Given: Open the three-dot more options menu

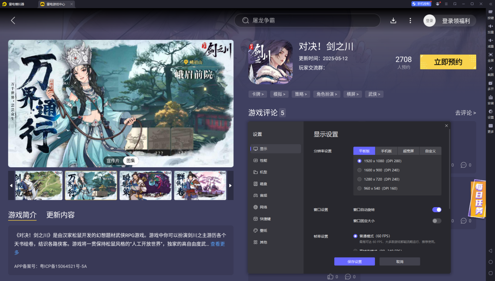Looking at the screenshot, I should [x=410, y=20].
